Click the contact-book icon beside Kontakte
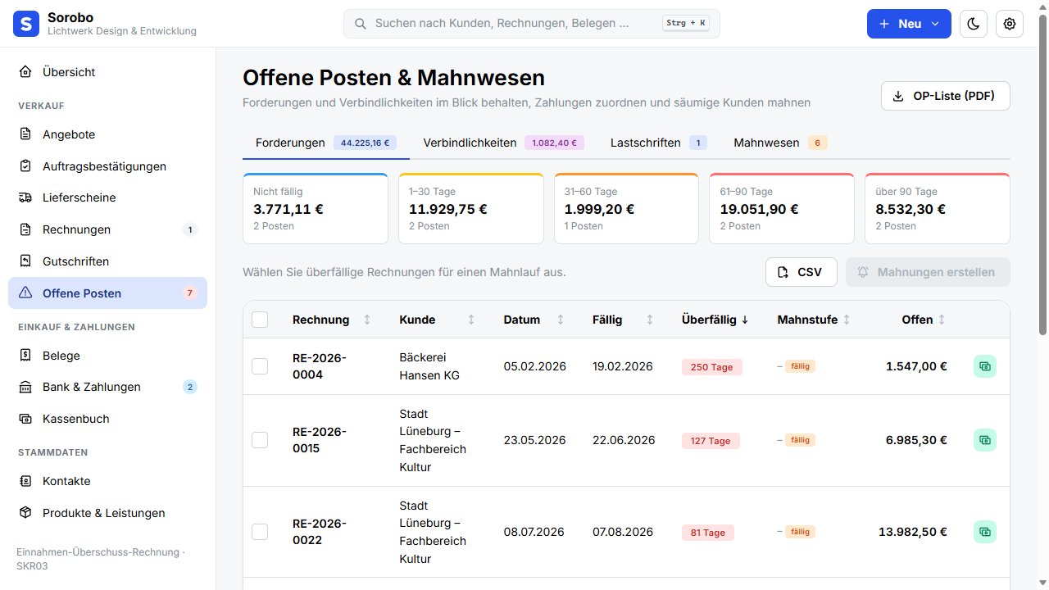Viewport: 1049px width, 590px height. pos(25,481)
